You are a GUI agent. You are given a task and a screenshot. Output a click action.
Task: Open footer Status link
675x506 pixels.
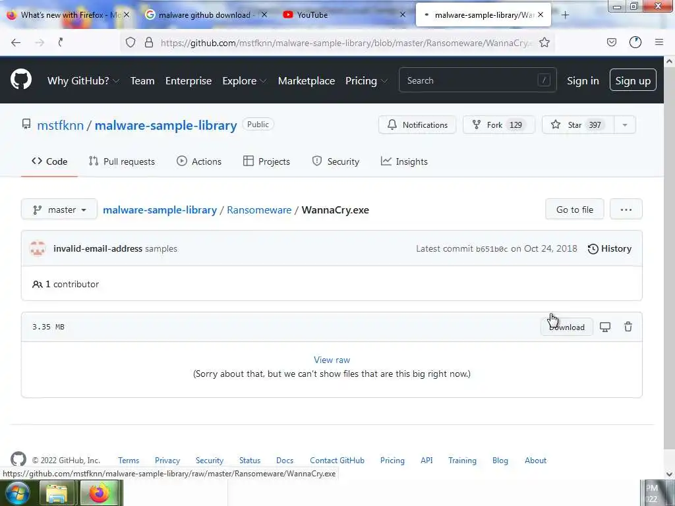click(x=250, y=461)
